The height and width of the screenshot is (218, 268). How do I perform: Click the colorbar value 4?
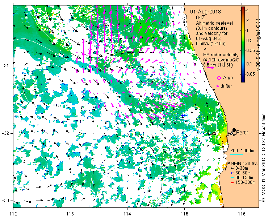tap(247, 11)
